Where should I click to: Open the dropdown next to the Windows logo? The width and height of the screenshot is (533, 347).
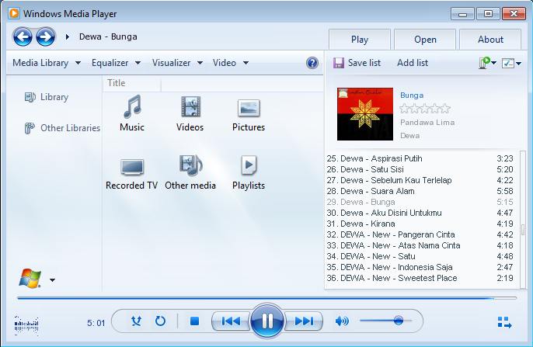click(x=52, y=280)
